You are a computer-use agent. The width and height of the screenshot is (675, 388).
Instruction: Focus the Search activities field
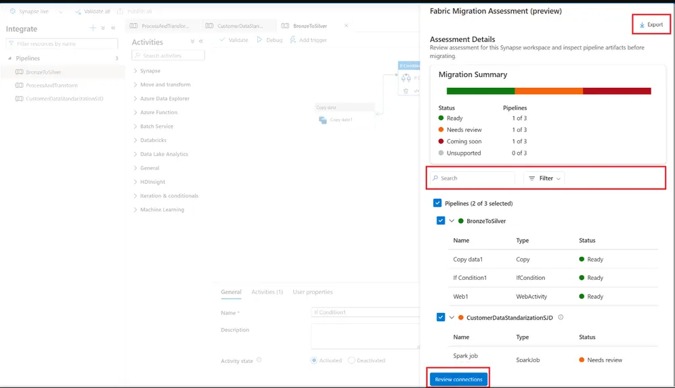[169, 55]
